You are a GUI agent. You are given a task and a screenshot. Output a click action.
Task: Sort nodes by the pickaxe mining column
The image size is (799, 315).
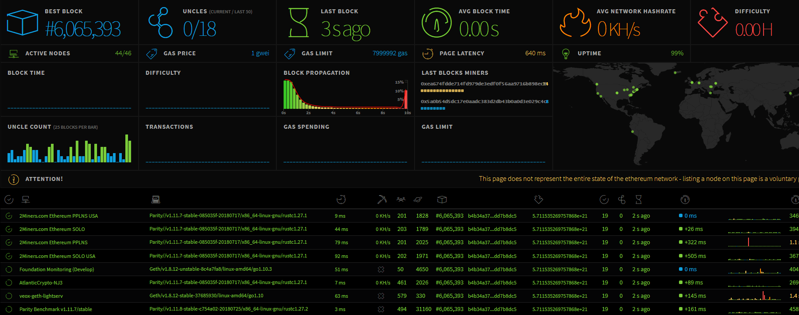[382, 200]
